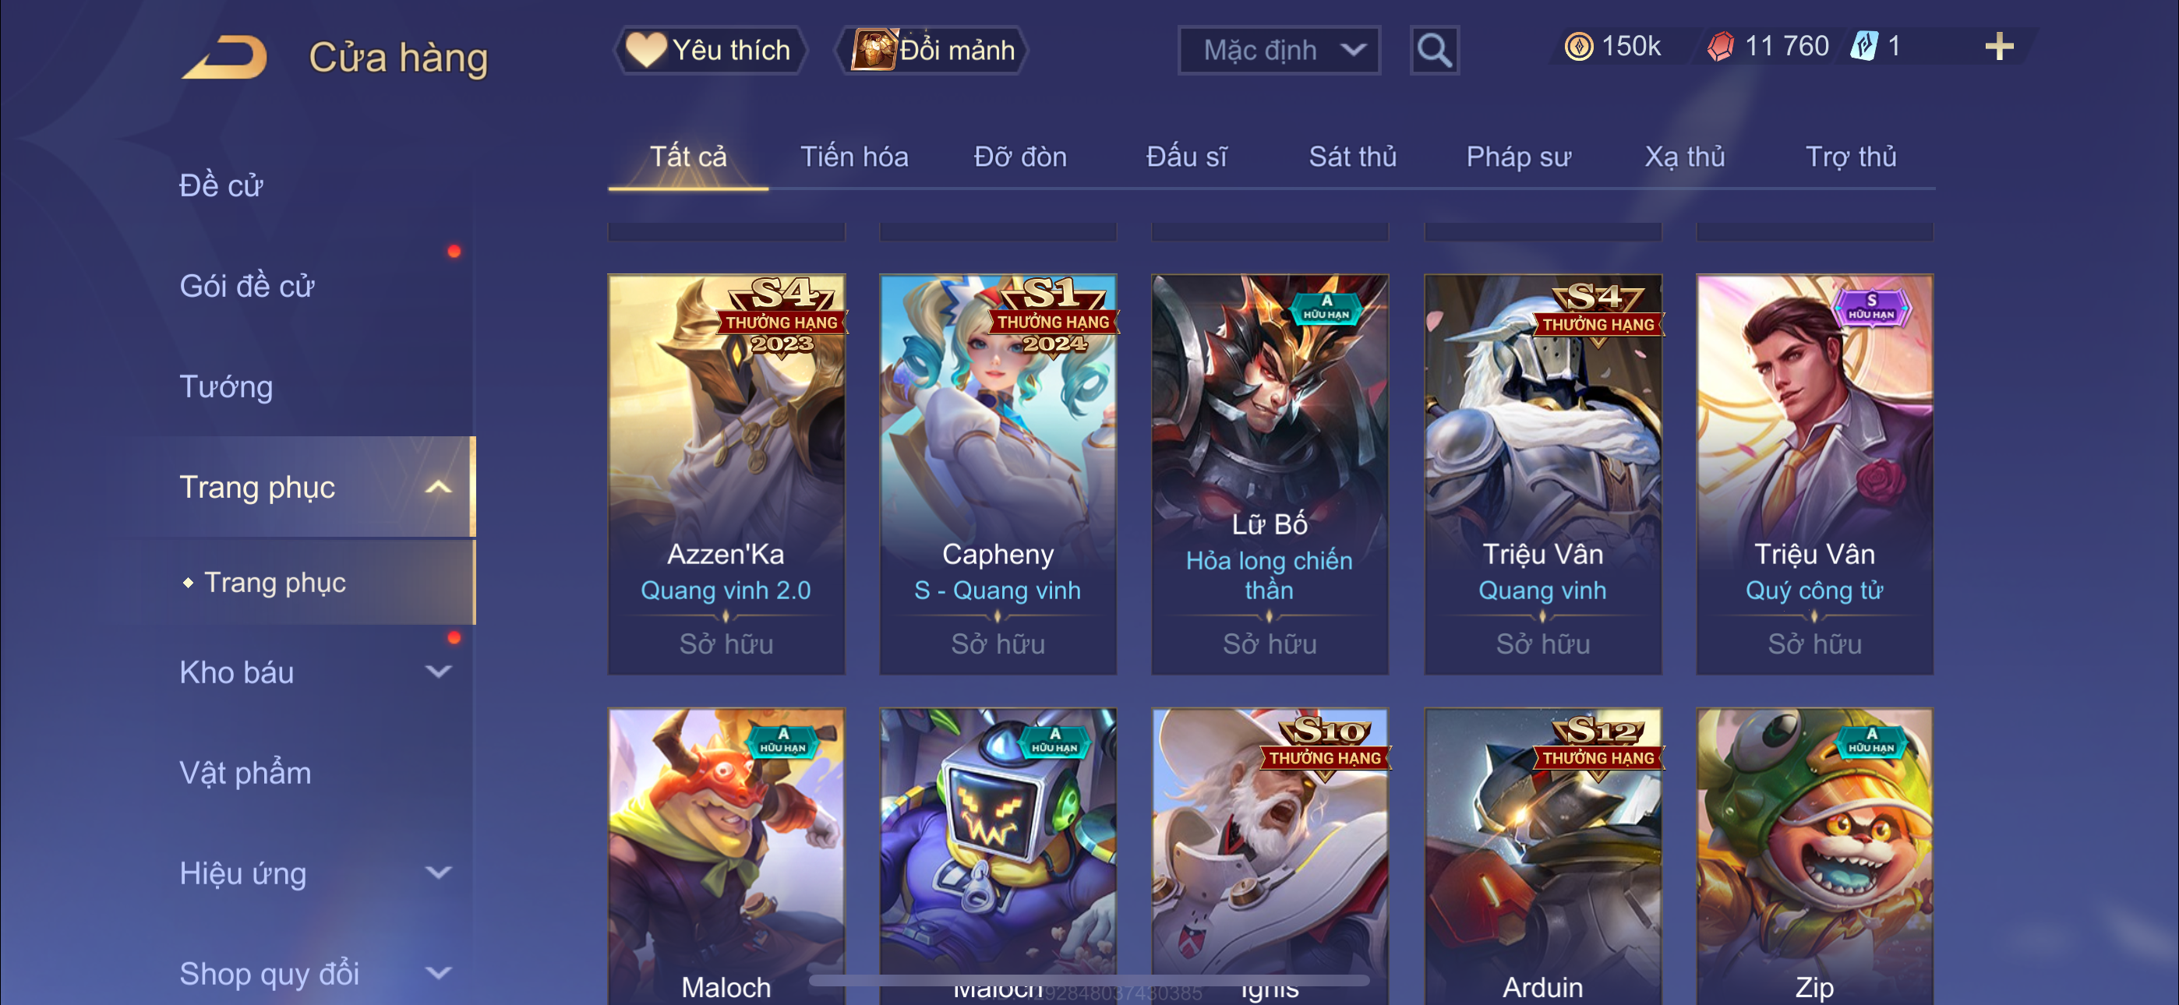Image resolution: width=2179 pixels, height=1005 pixels.
Task: Tap the gold coin 150k icon
Action: point(1577,47)
